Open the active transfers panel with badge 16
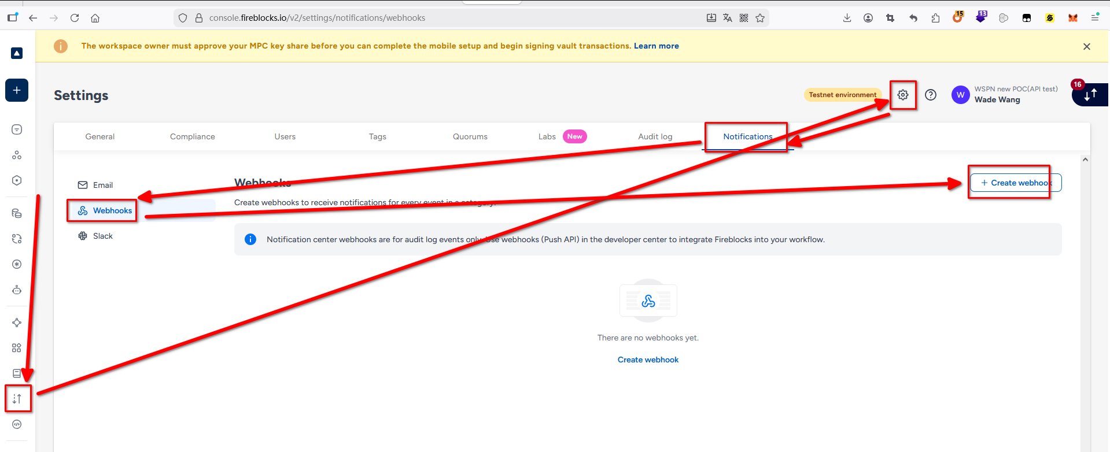The height and width of the screenshot is (452, 1110). (1090, 95)
